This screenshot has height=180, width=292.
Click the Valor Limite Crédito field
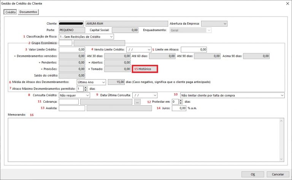(72, 50)
